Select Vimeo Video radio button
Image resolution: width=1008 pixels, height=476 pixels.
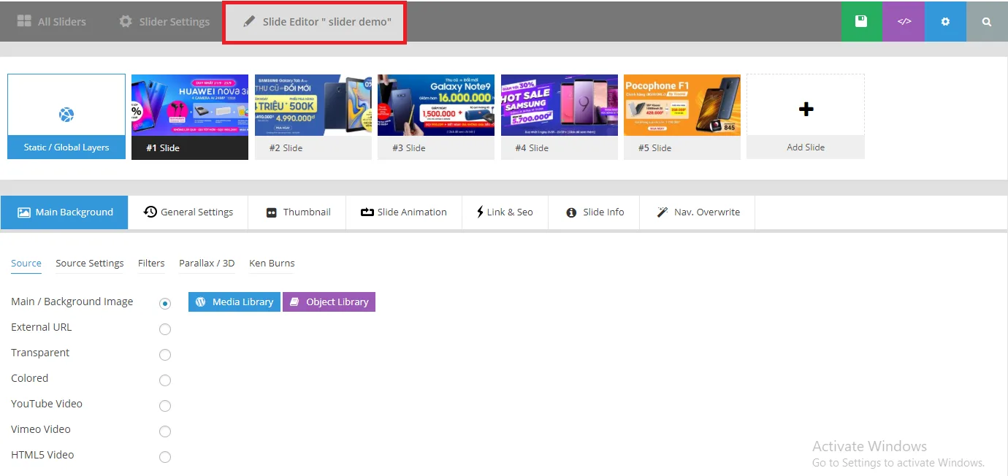click(165, 431)
